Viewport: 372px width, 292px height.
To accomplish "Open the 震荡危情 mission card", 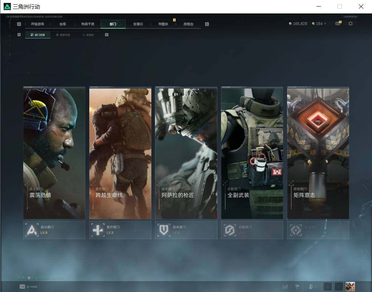I will pos(54,153).
